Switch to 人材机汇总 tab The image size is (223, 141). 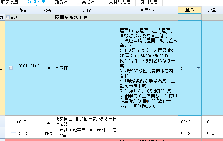(x=120, y=2)
